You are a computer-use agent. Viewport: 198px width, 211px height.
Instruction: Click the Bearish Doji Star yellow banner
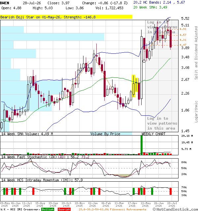[66, 17]
